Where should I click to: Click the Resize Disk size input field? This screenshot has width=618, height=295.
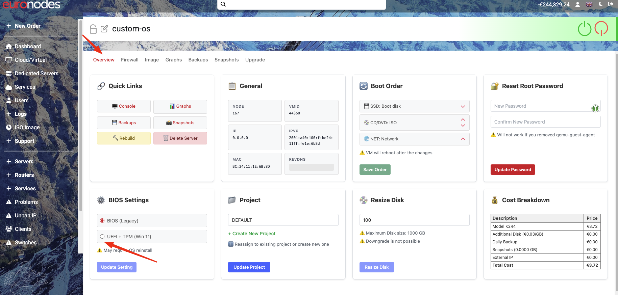[414, 220]
